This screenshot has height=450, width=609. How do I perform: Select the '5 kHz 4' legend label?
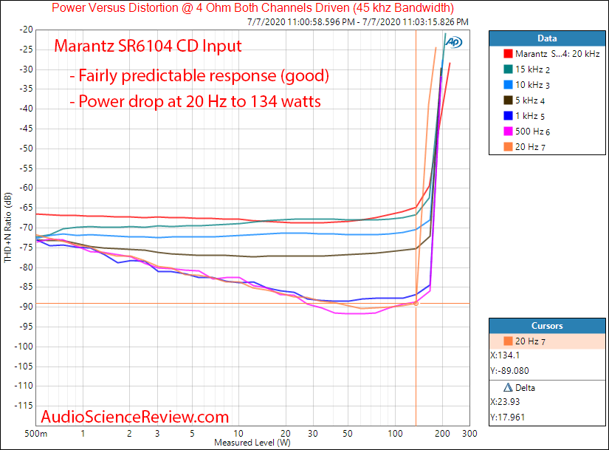(530, 100)
